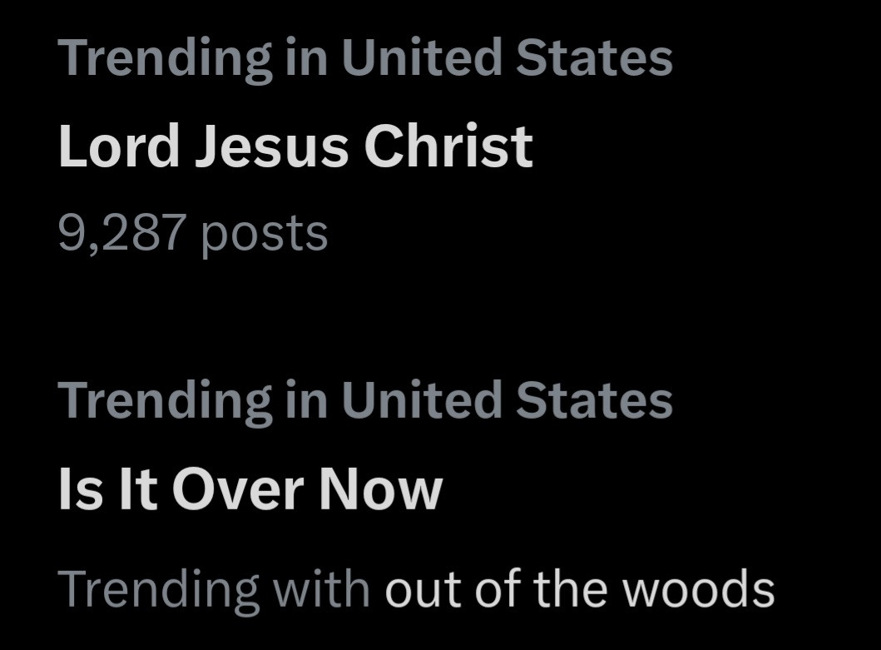Tap the region label of the second trend

[x=365, y=399]
